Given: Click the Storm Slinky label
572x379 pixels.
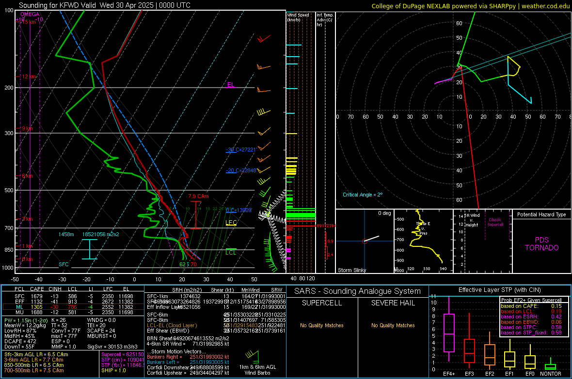Looking at the screenshot, I should 351,270.
